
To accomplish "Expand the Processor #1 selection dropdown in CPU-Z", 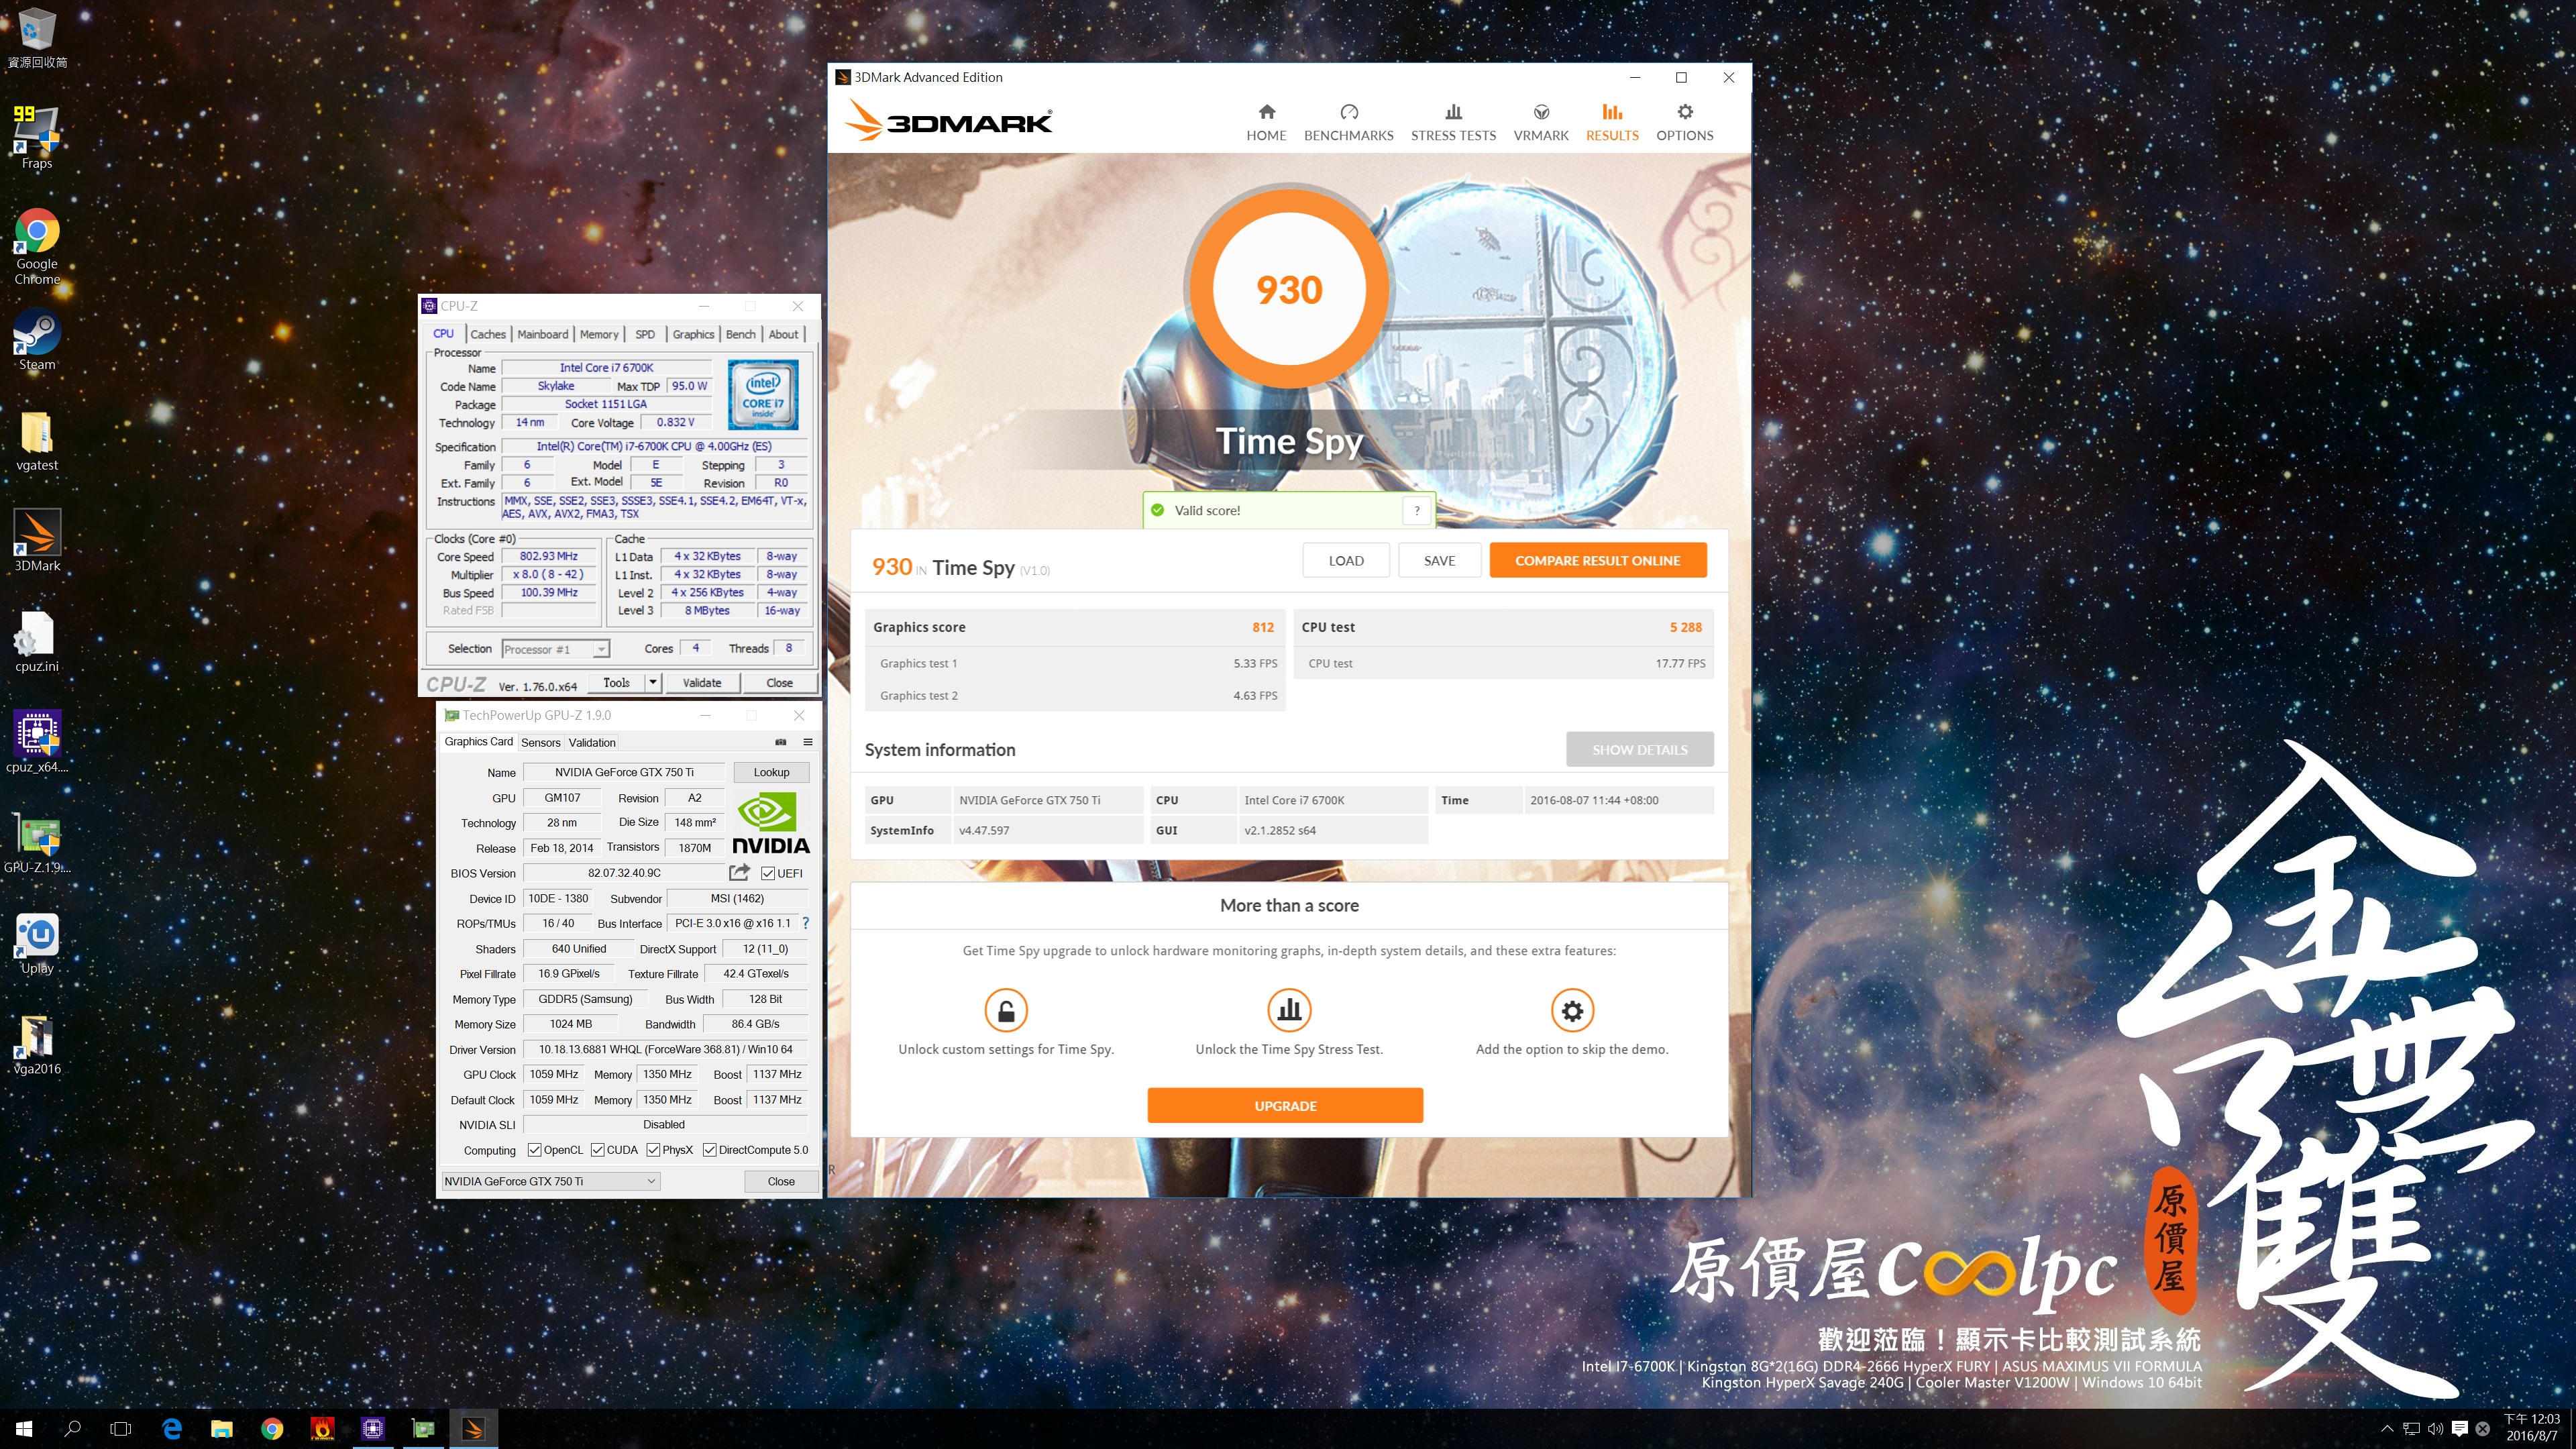I will coord(600,649).
